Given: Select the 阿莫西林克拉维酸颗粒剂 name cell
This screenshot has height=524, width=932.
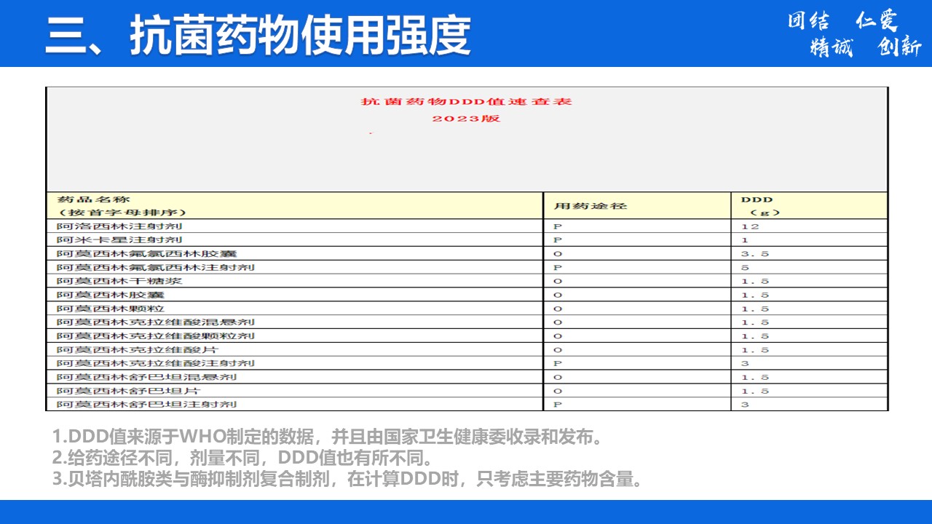Looking at the screenshot, I should tap(295, 336).
